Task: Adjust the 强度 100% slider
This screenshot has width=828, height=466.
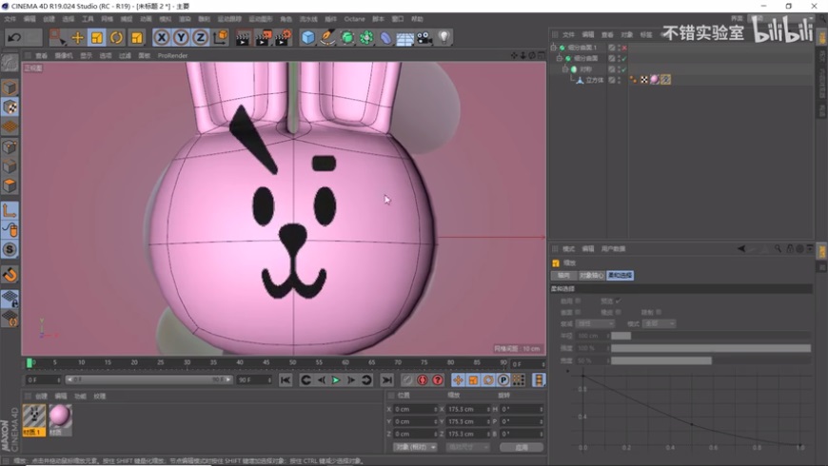Action: (710, 348)
